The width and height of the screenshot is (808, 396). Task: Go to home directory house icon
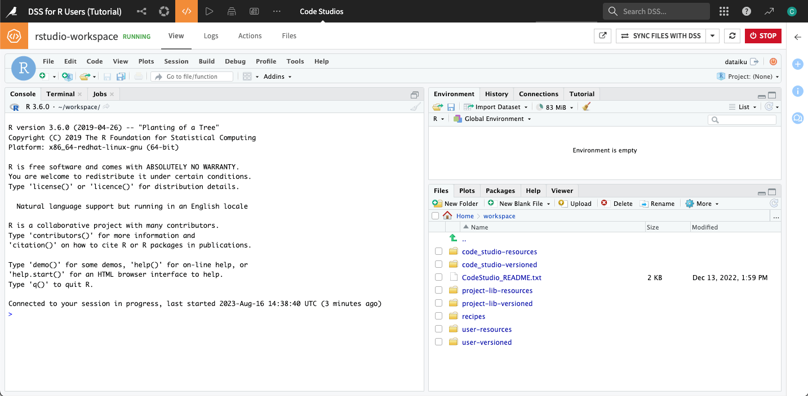pos(447,215)
